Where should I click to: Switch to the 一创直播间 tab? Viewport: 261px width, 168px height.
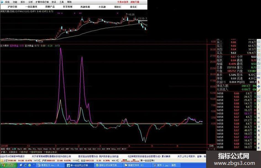31,7
